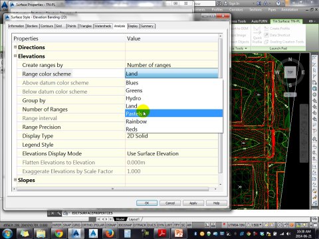Open Help from the dialog
This screenshot has width=319, height=239.
click(217, 203)
